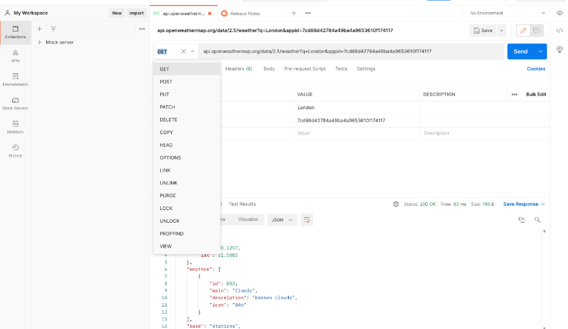Select UNLINK from the method list

click(186, 183)
